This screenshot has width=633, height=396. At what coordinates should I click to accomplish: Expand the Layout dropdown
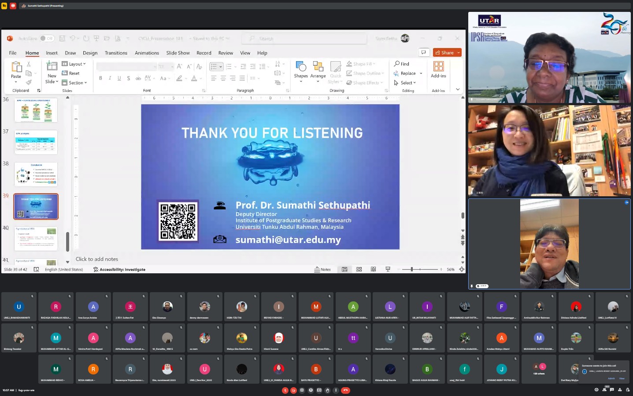74,64
